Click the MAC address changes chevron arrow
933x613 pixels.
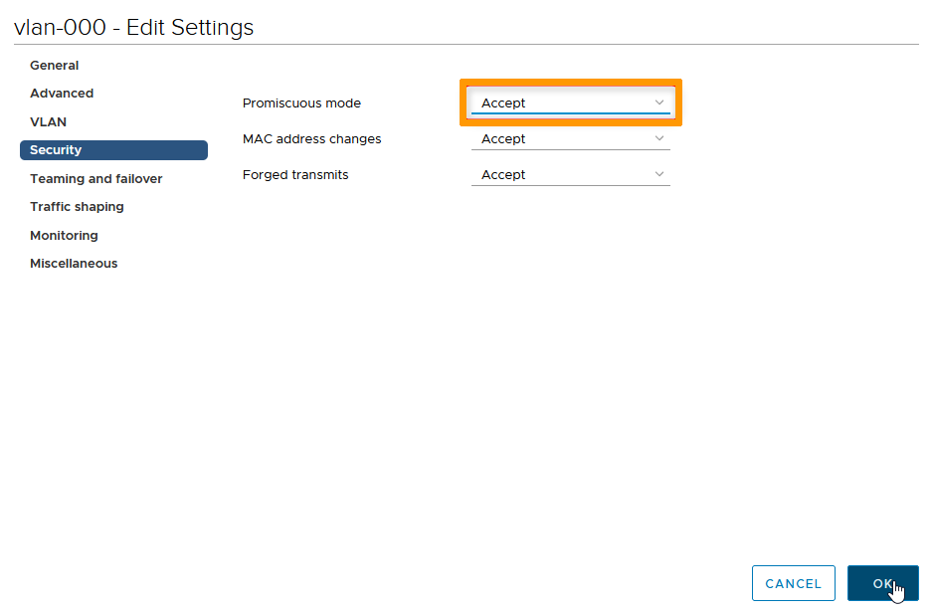tap(659, 138)
